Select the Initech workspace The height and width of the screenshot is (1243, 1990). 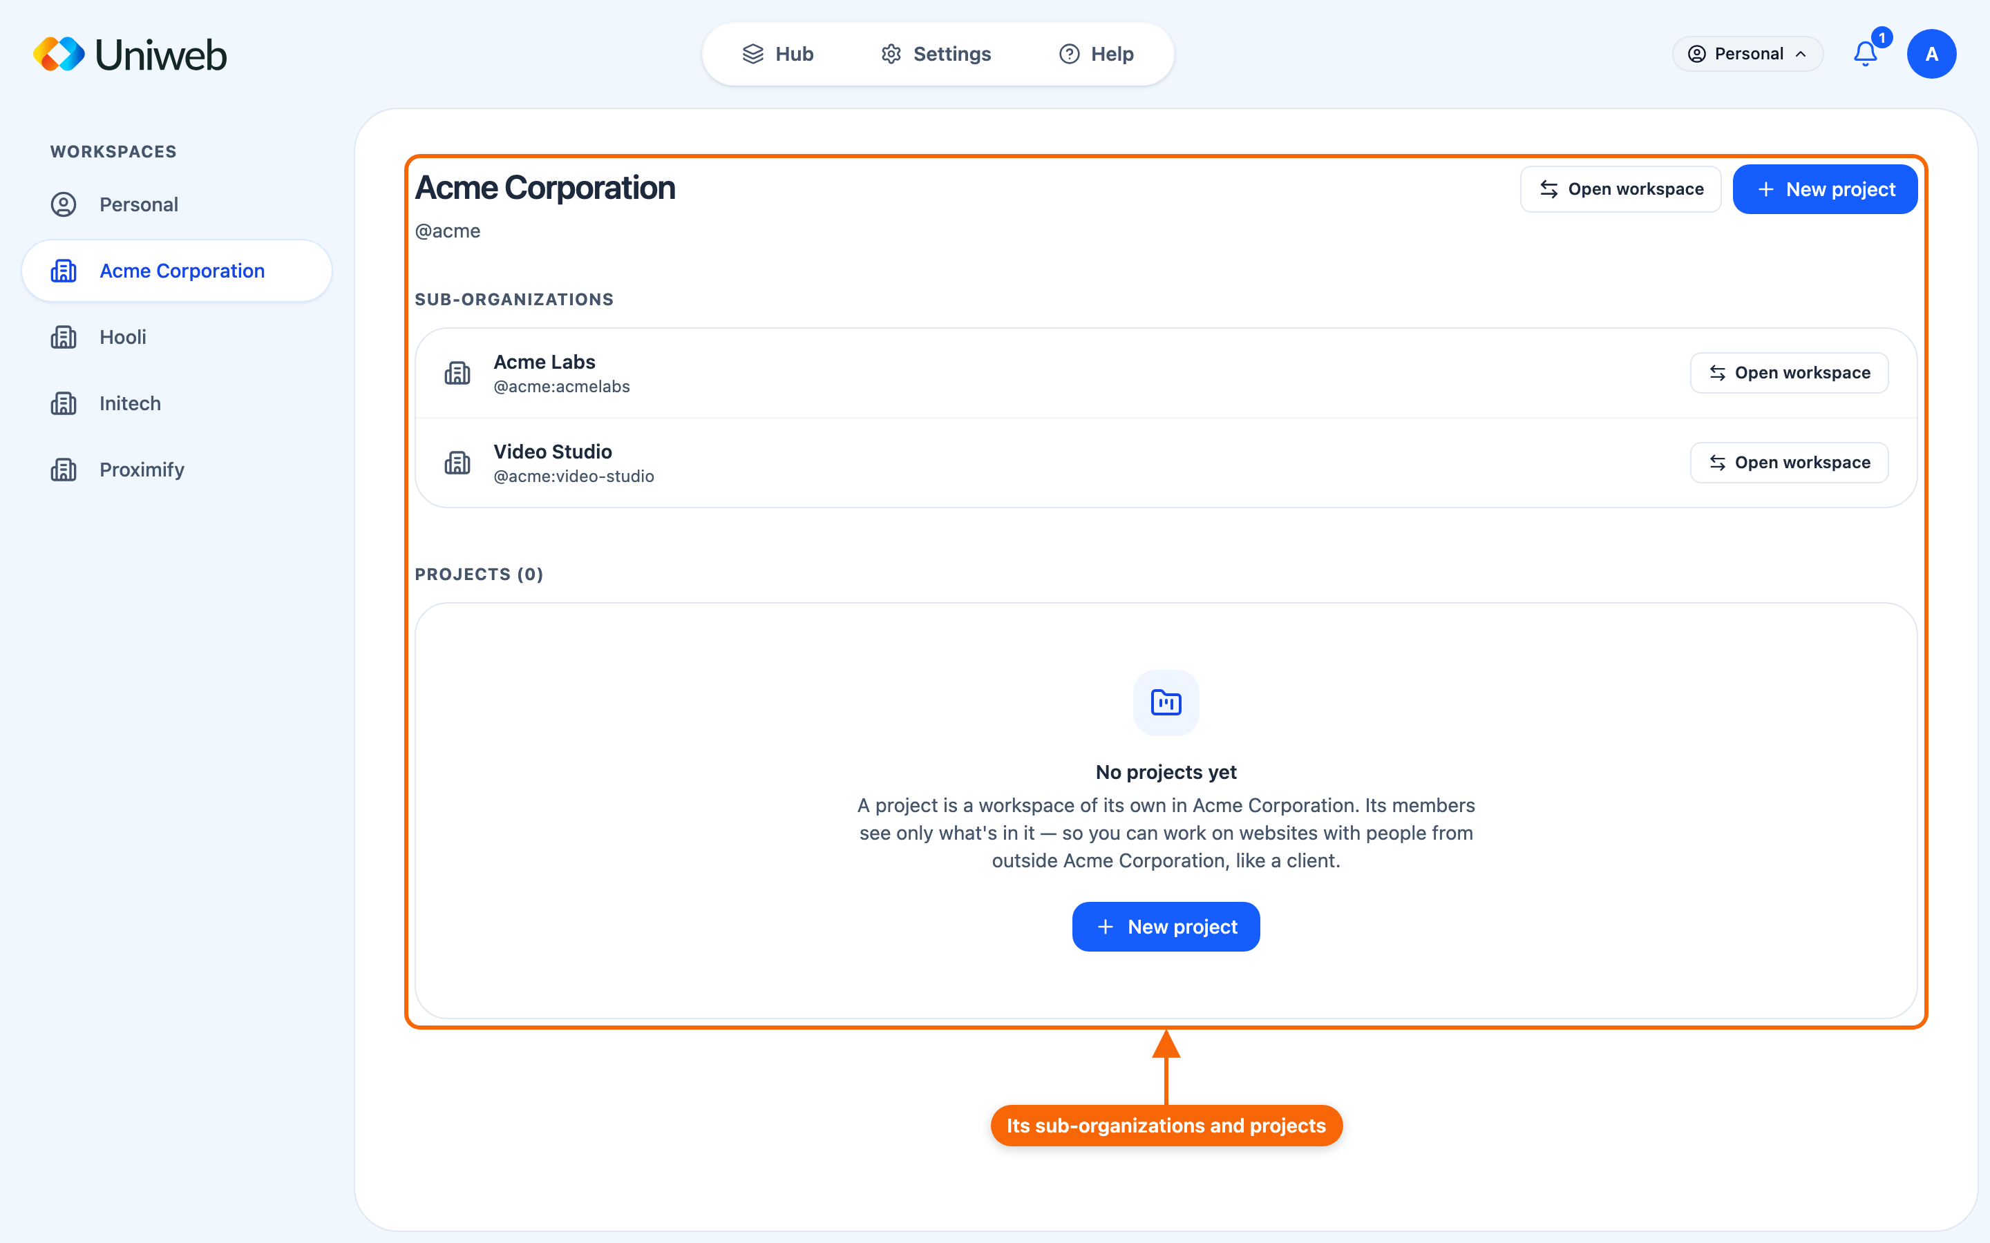tap(177, 404)
